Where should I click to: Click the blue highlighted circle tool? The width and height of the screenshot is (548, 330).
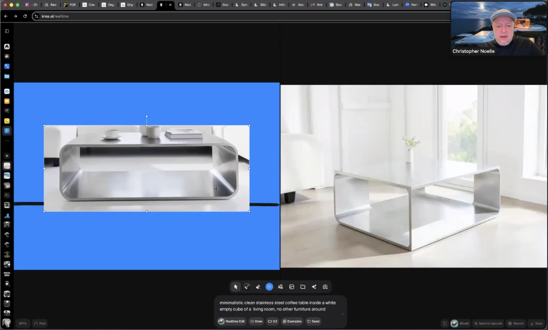269,287
